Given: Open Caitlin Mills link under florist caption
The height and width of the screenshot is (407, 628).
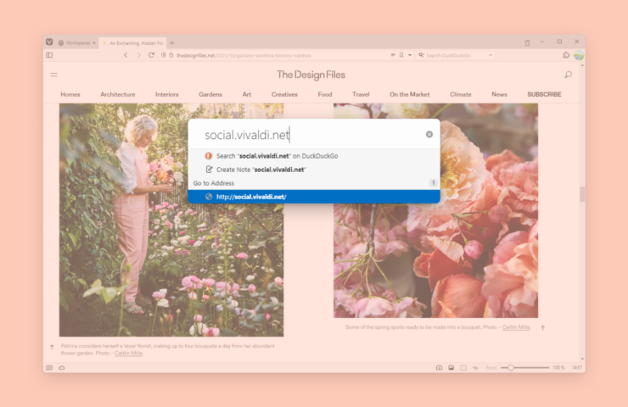Looking at the screenshot, I should coord(128,354).
